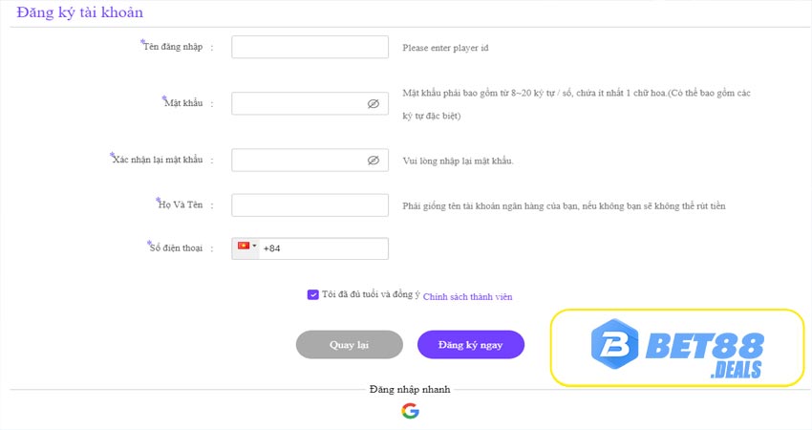Open the Chính sách thành viên link
Viewport: 812px width, 430px height.
point(468,297)
